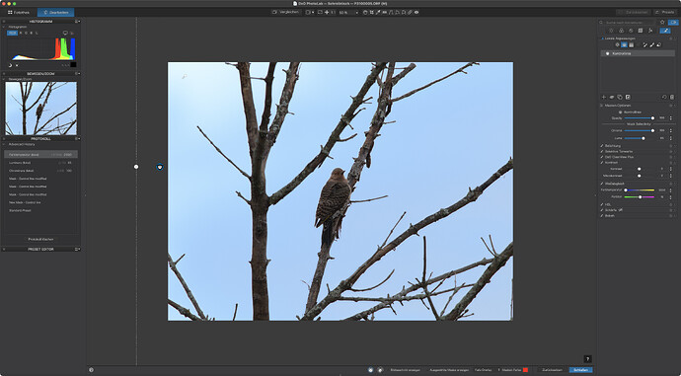This screenshot has width=681, height=376.
Task: Collapse the Advanced History section
Action: [x=5, y=144]
